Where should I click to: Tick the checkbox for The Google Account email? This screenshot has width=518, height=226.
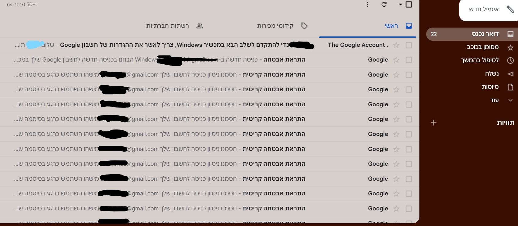[409, 45]
